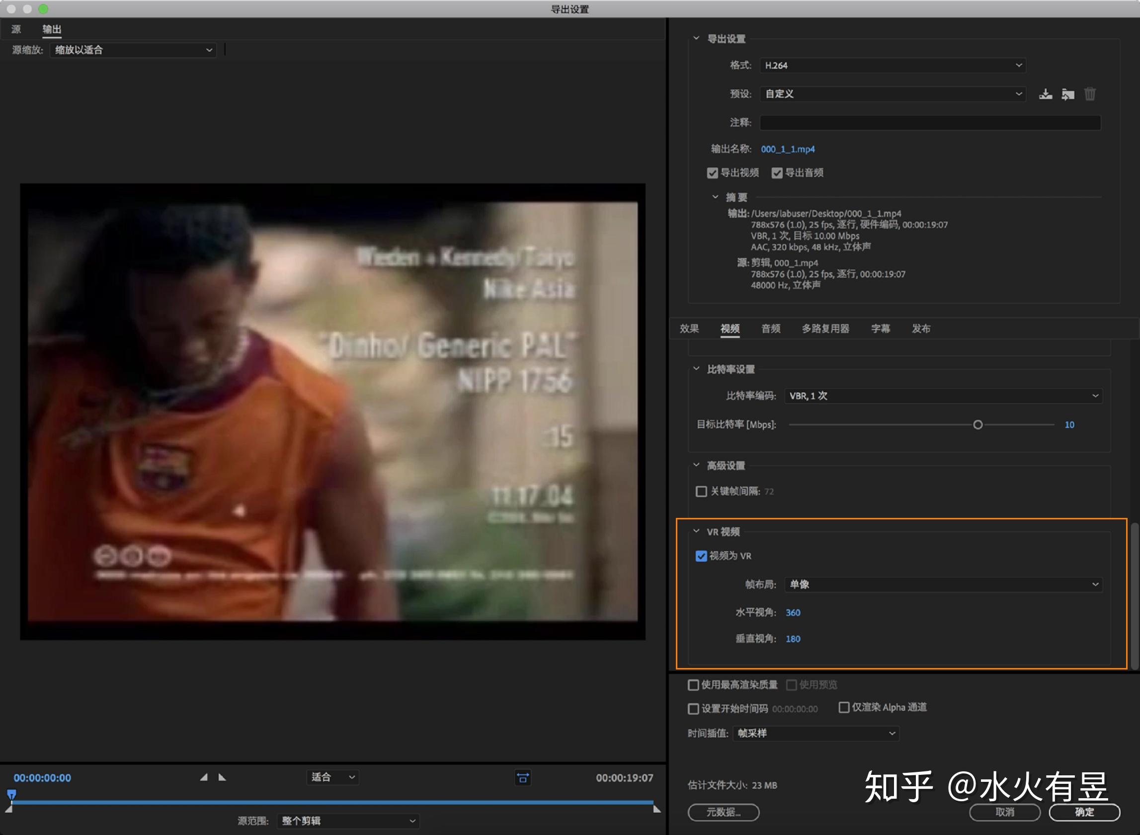
Task: Click the blue playhead marker on the timeline
Action: [x=11, y=794]
